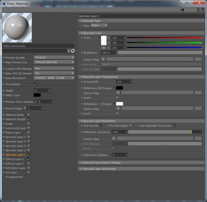207x202 pixels.
Task: Select Specular Layer 1 in the channel list
Action: (15, 155)
